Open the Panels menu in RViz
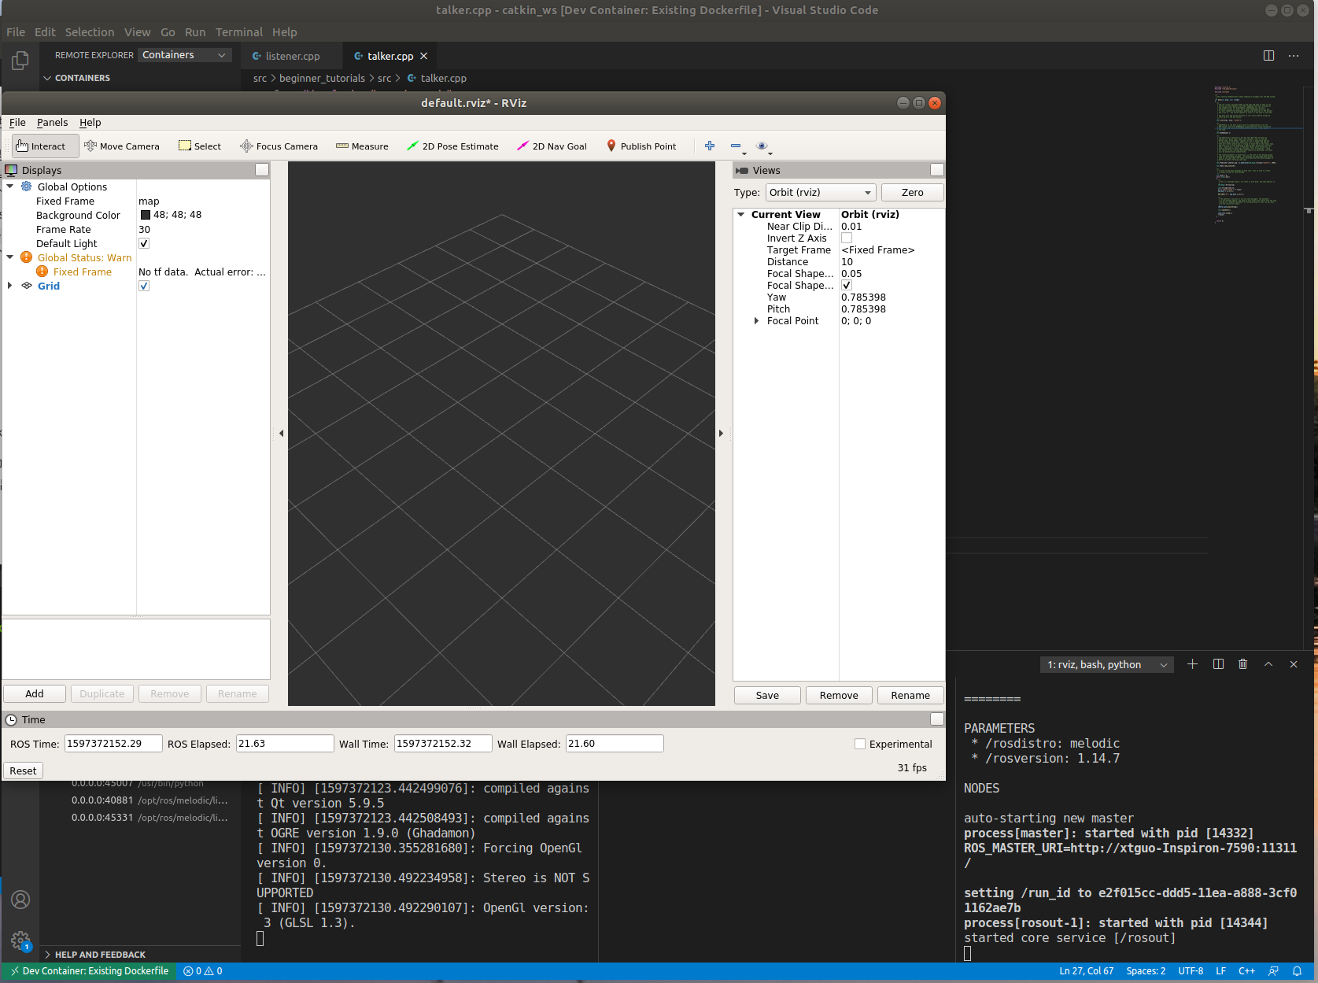The height and width of the screenshot is (983, 1318). [x=52, y=123]
